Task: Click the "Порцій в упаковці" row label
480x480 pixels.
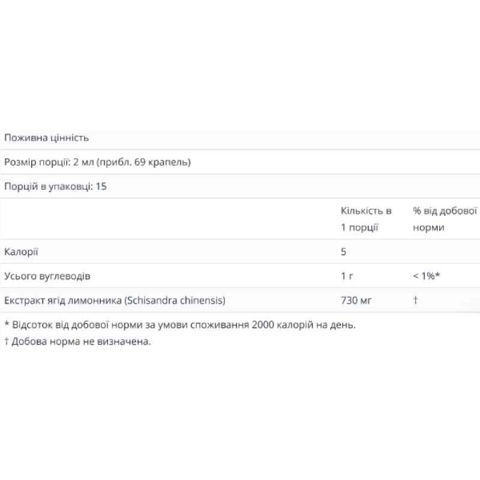Action: 48,187
